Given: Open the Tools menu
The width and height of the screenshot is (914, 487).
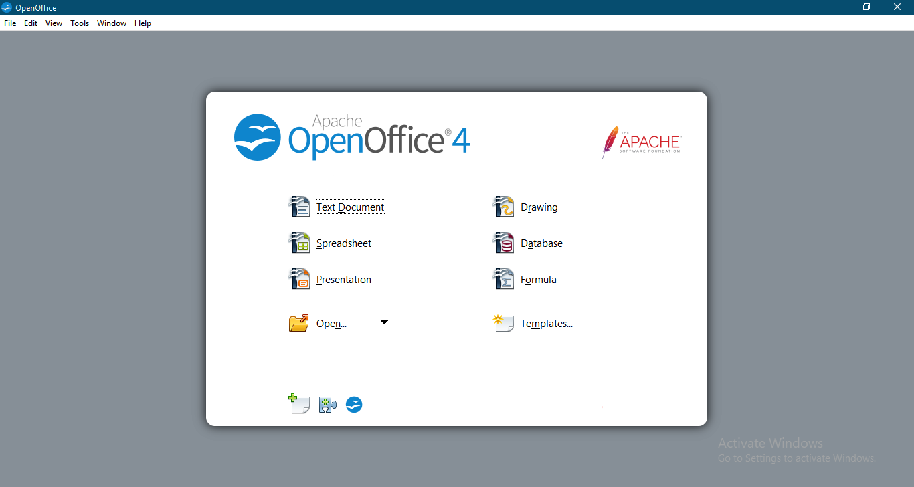Looking at the screenshot, I should tap(80, 23).
